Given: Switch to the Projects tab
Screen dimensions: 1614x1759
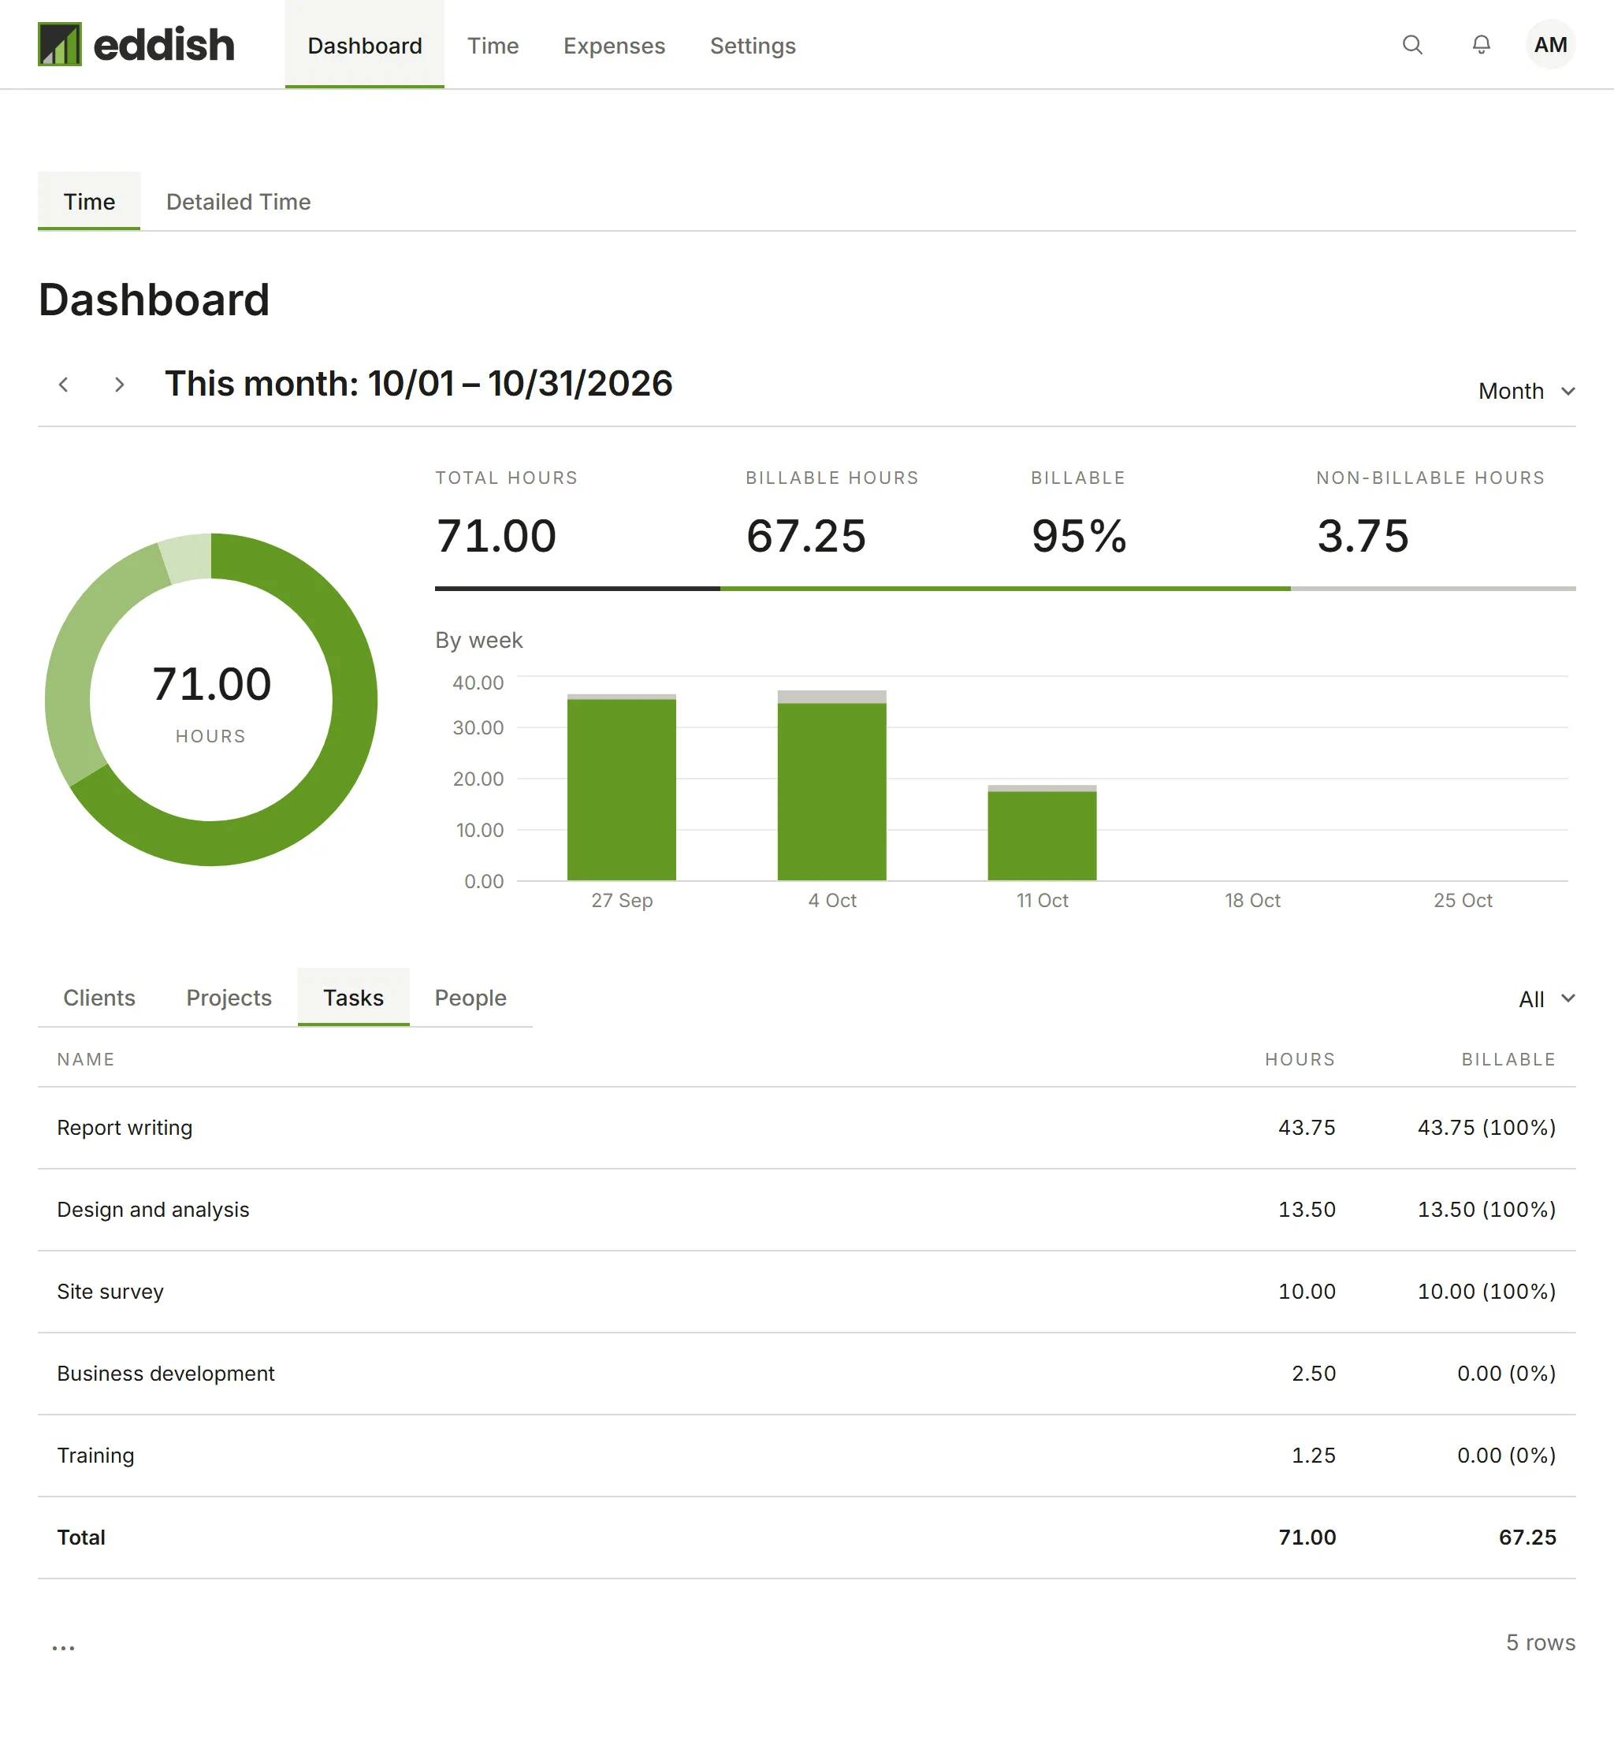Looking at the screenshot, I should (x=229, y=998).
